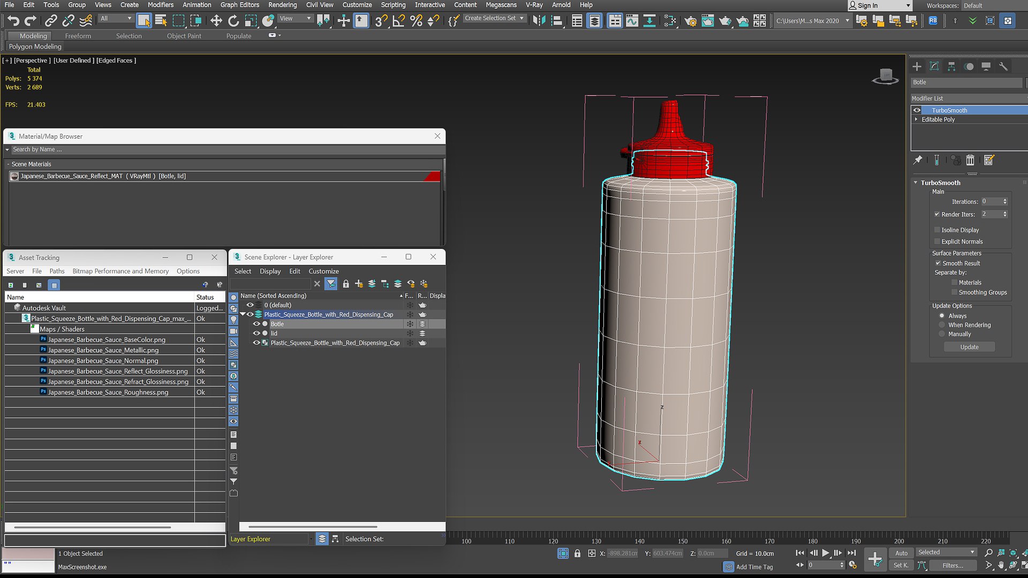Viewport: 1028px width, 578px height.
Task: Open the Hierarchy command panel tab
Action: 951,66
